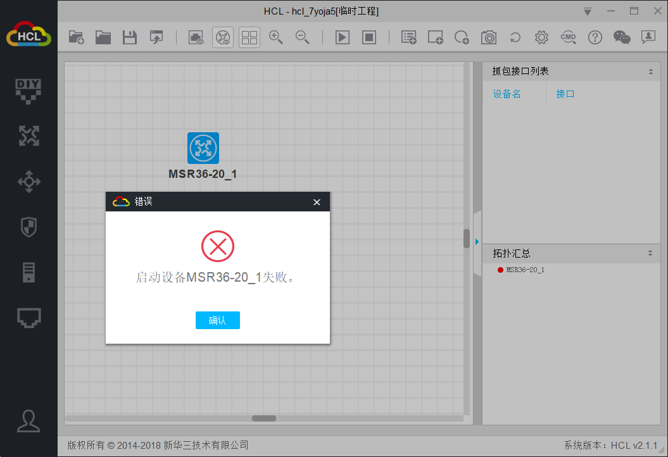
Task: Open the firewall device category icon
Action: point(28,227)
